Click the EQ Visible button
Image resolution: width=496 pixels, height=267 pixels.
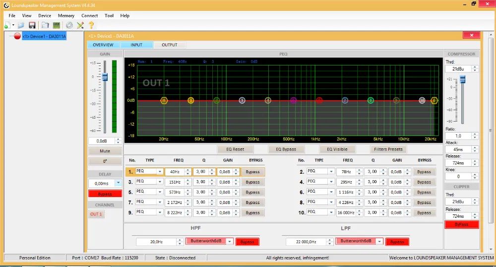[337, 149]
